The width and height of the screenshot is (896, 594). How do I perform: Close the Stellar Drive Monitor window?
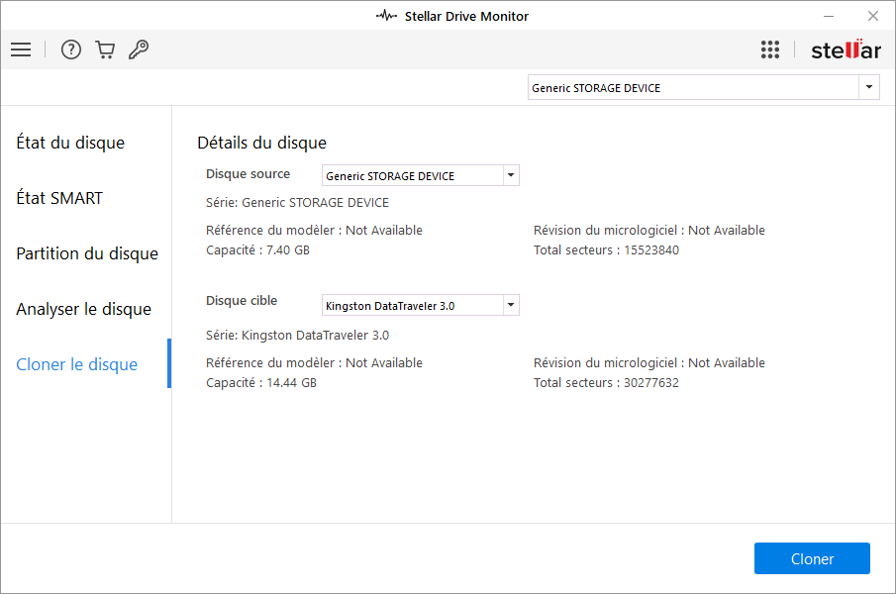873,16
